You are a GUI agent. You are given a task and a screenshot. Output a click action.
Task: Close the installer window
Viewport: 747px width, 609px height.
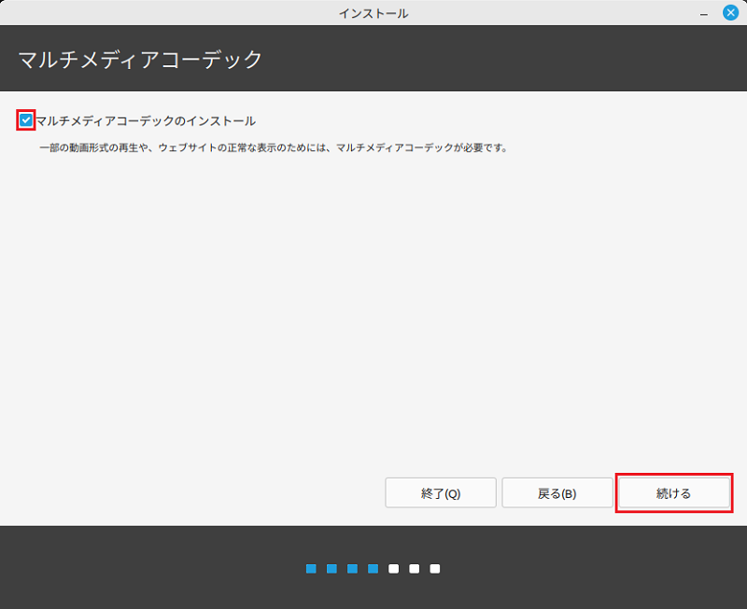coord(730,12)
